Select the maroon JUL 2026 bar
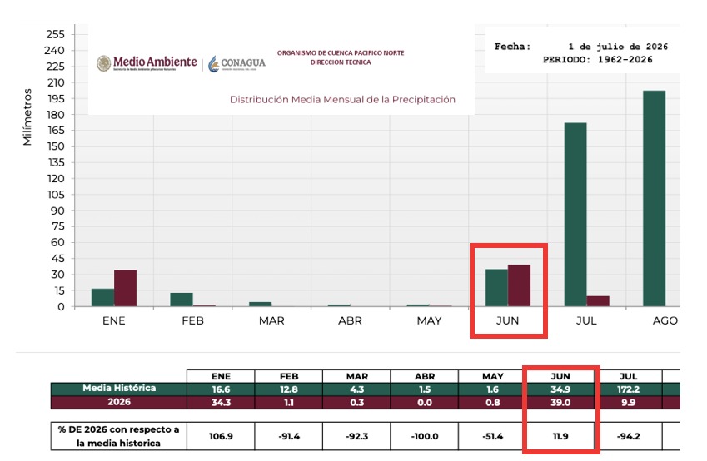The height and width of the screenshot is (461, 707). pos(598,301)
